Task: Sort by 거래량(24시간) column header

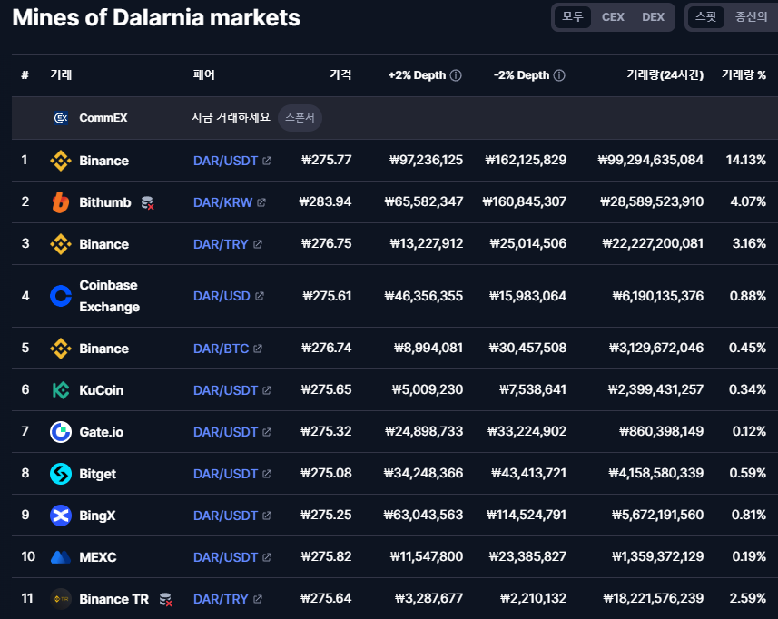Action: 665,75
